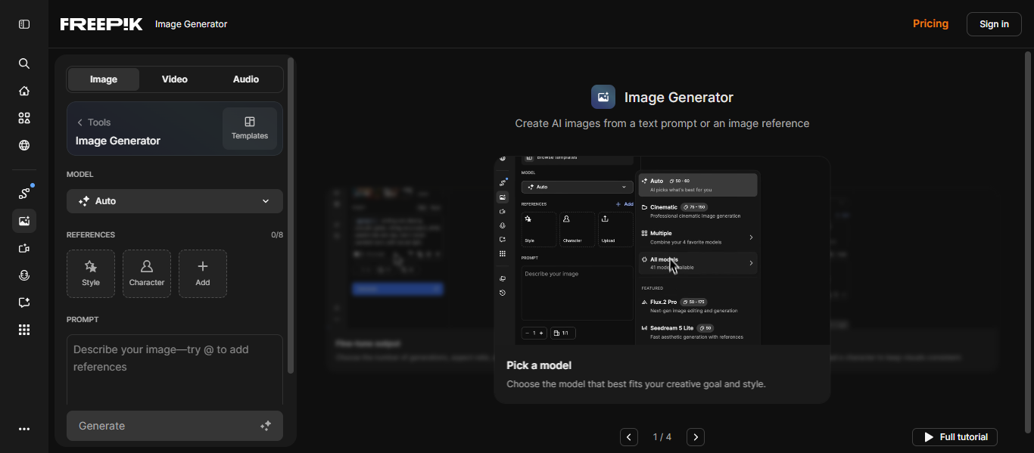The height and width of the screenshot is (453, 1034).
Task: Add a Character reference
Action: [x=147, y=274]
